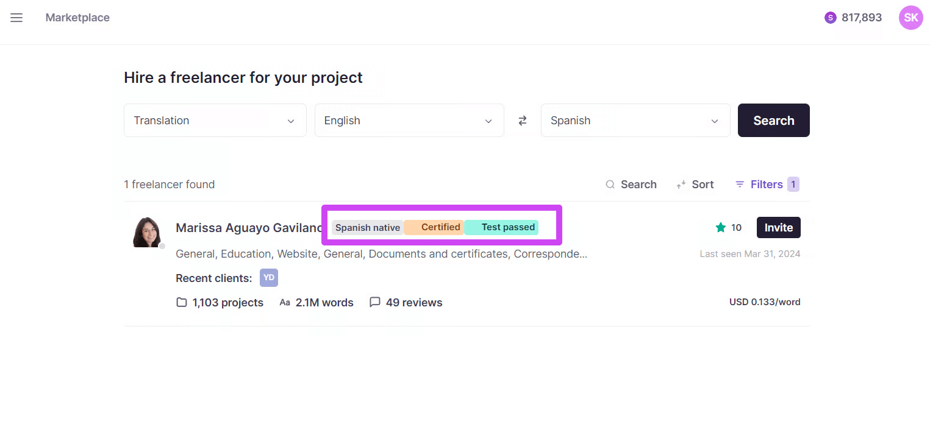Click the magnifier Search freelancers option
The height and width of the screenshot is (430, 930).
point(631,185)
